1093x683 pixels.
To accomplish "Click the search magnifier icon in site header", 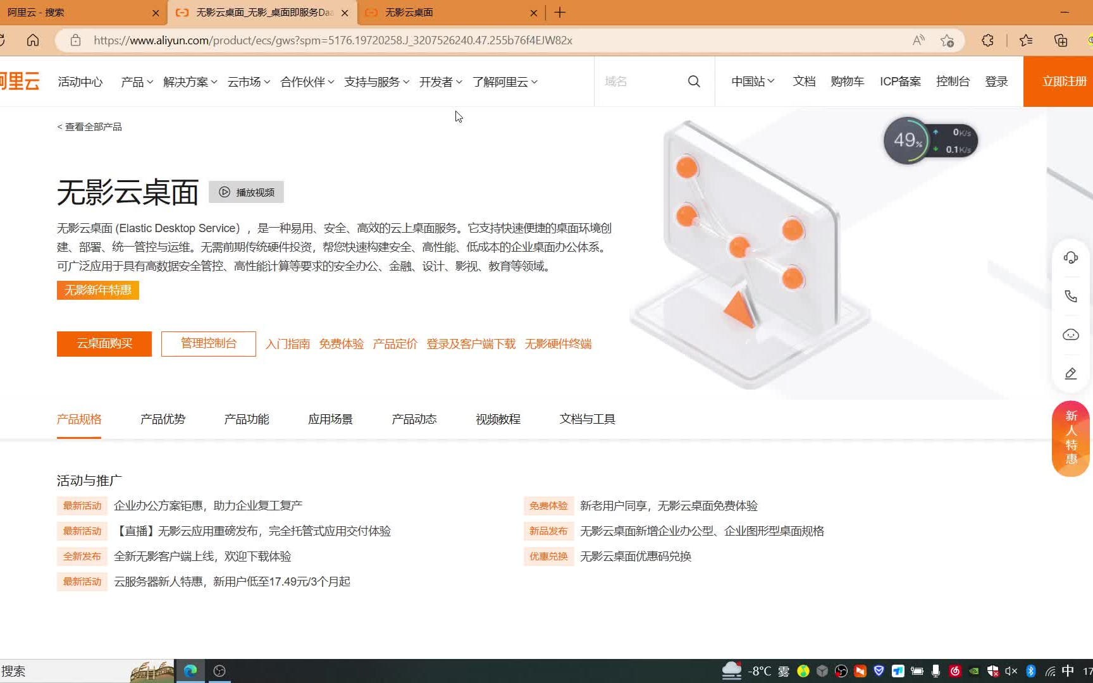I will pyautogui.click(x=694, y=82).
